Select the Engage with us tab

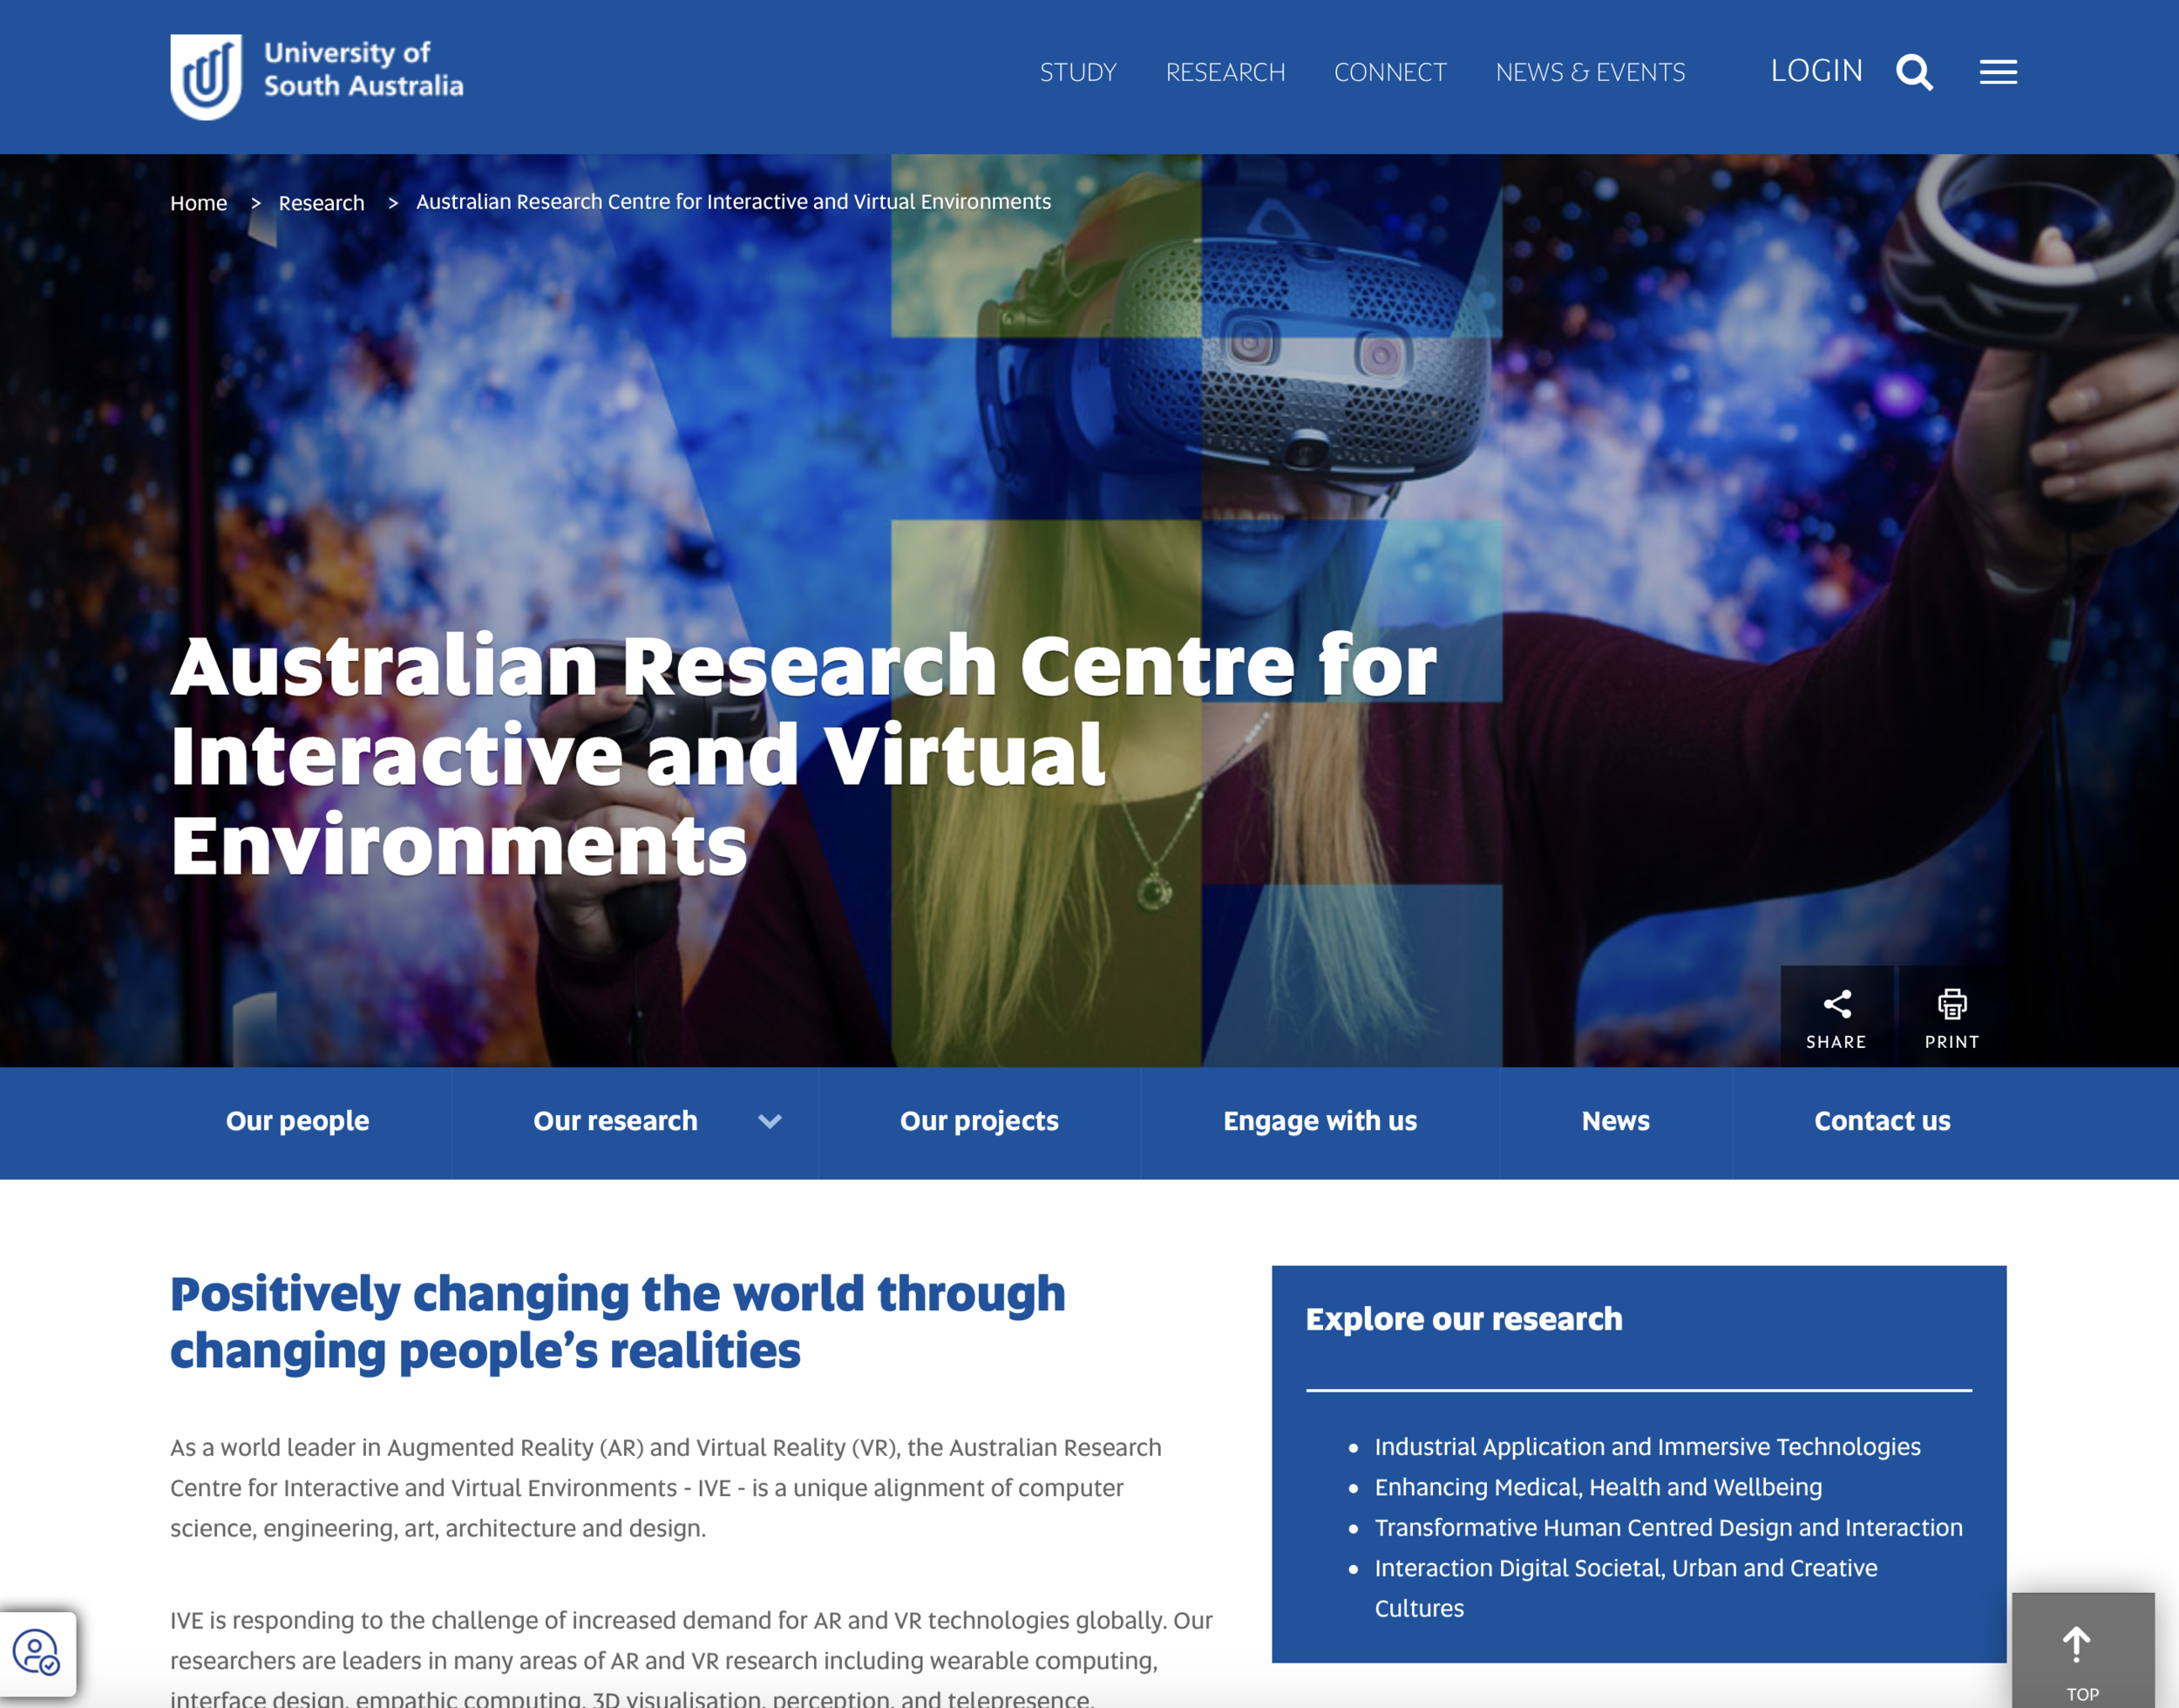pos(1320,1121)
